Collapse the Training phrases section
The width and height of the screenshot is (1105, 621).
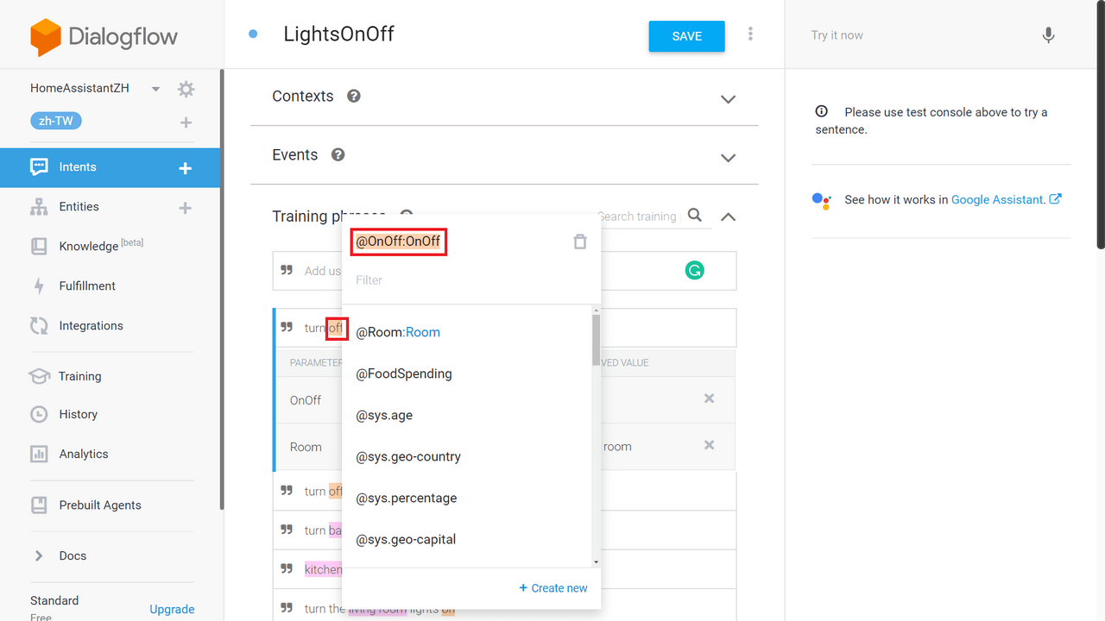pos(728,216)
